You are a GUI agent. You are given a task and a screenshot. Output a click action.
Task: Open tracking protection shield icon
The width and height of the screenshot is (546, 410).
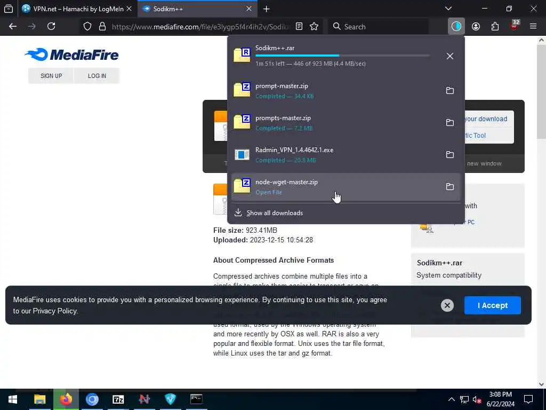click(87, 27)
